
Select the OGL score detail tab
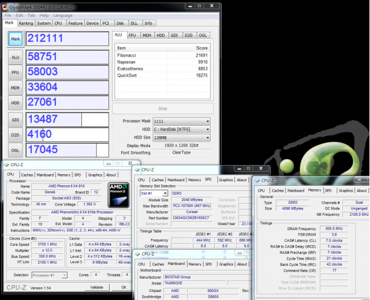pos(203,35)
